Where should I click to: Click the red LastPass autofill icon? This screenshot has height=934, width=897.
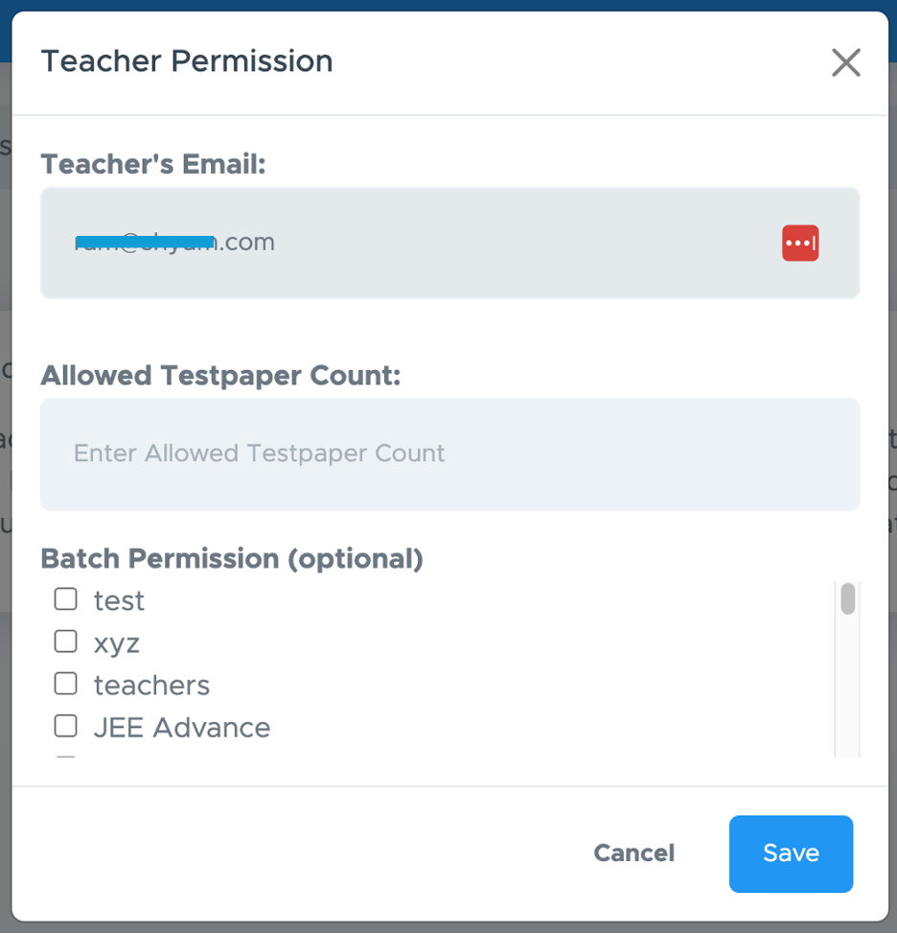pos(799,243)
